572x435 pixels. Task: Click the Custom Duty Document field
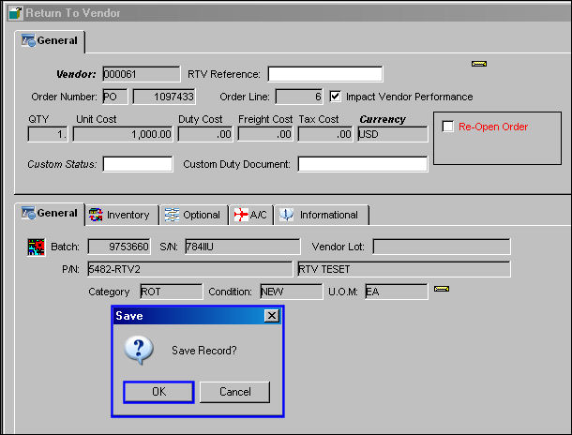(x=363, y=164)
